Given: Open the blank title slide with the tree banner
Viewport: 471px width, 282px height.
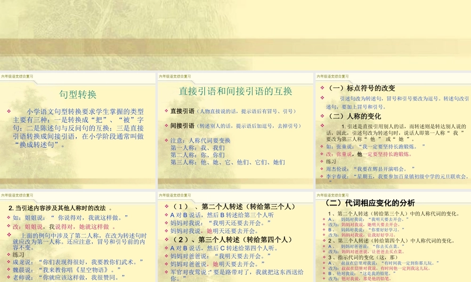Looking at the screenshot, I should click(235, 35).
